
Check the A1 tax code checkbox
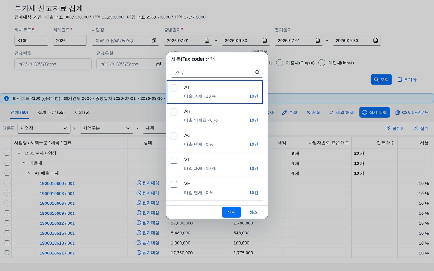[x=174, y=88]
